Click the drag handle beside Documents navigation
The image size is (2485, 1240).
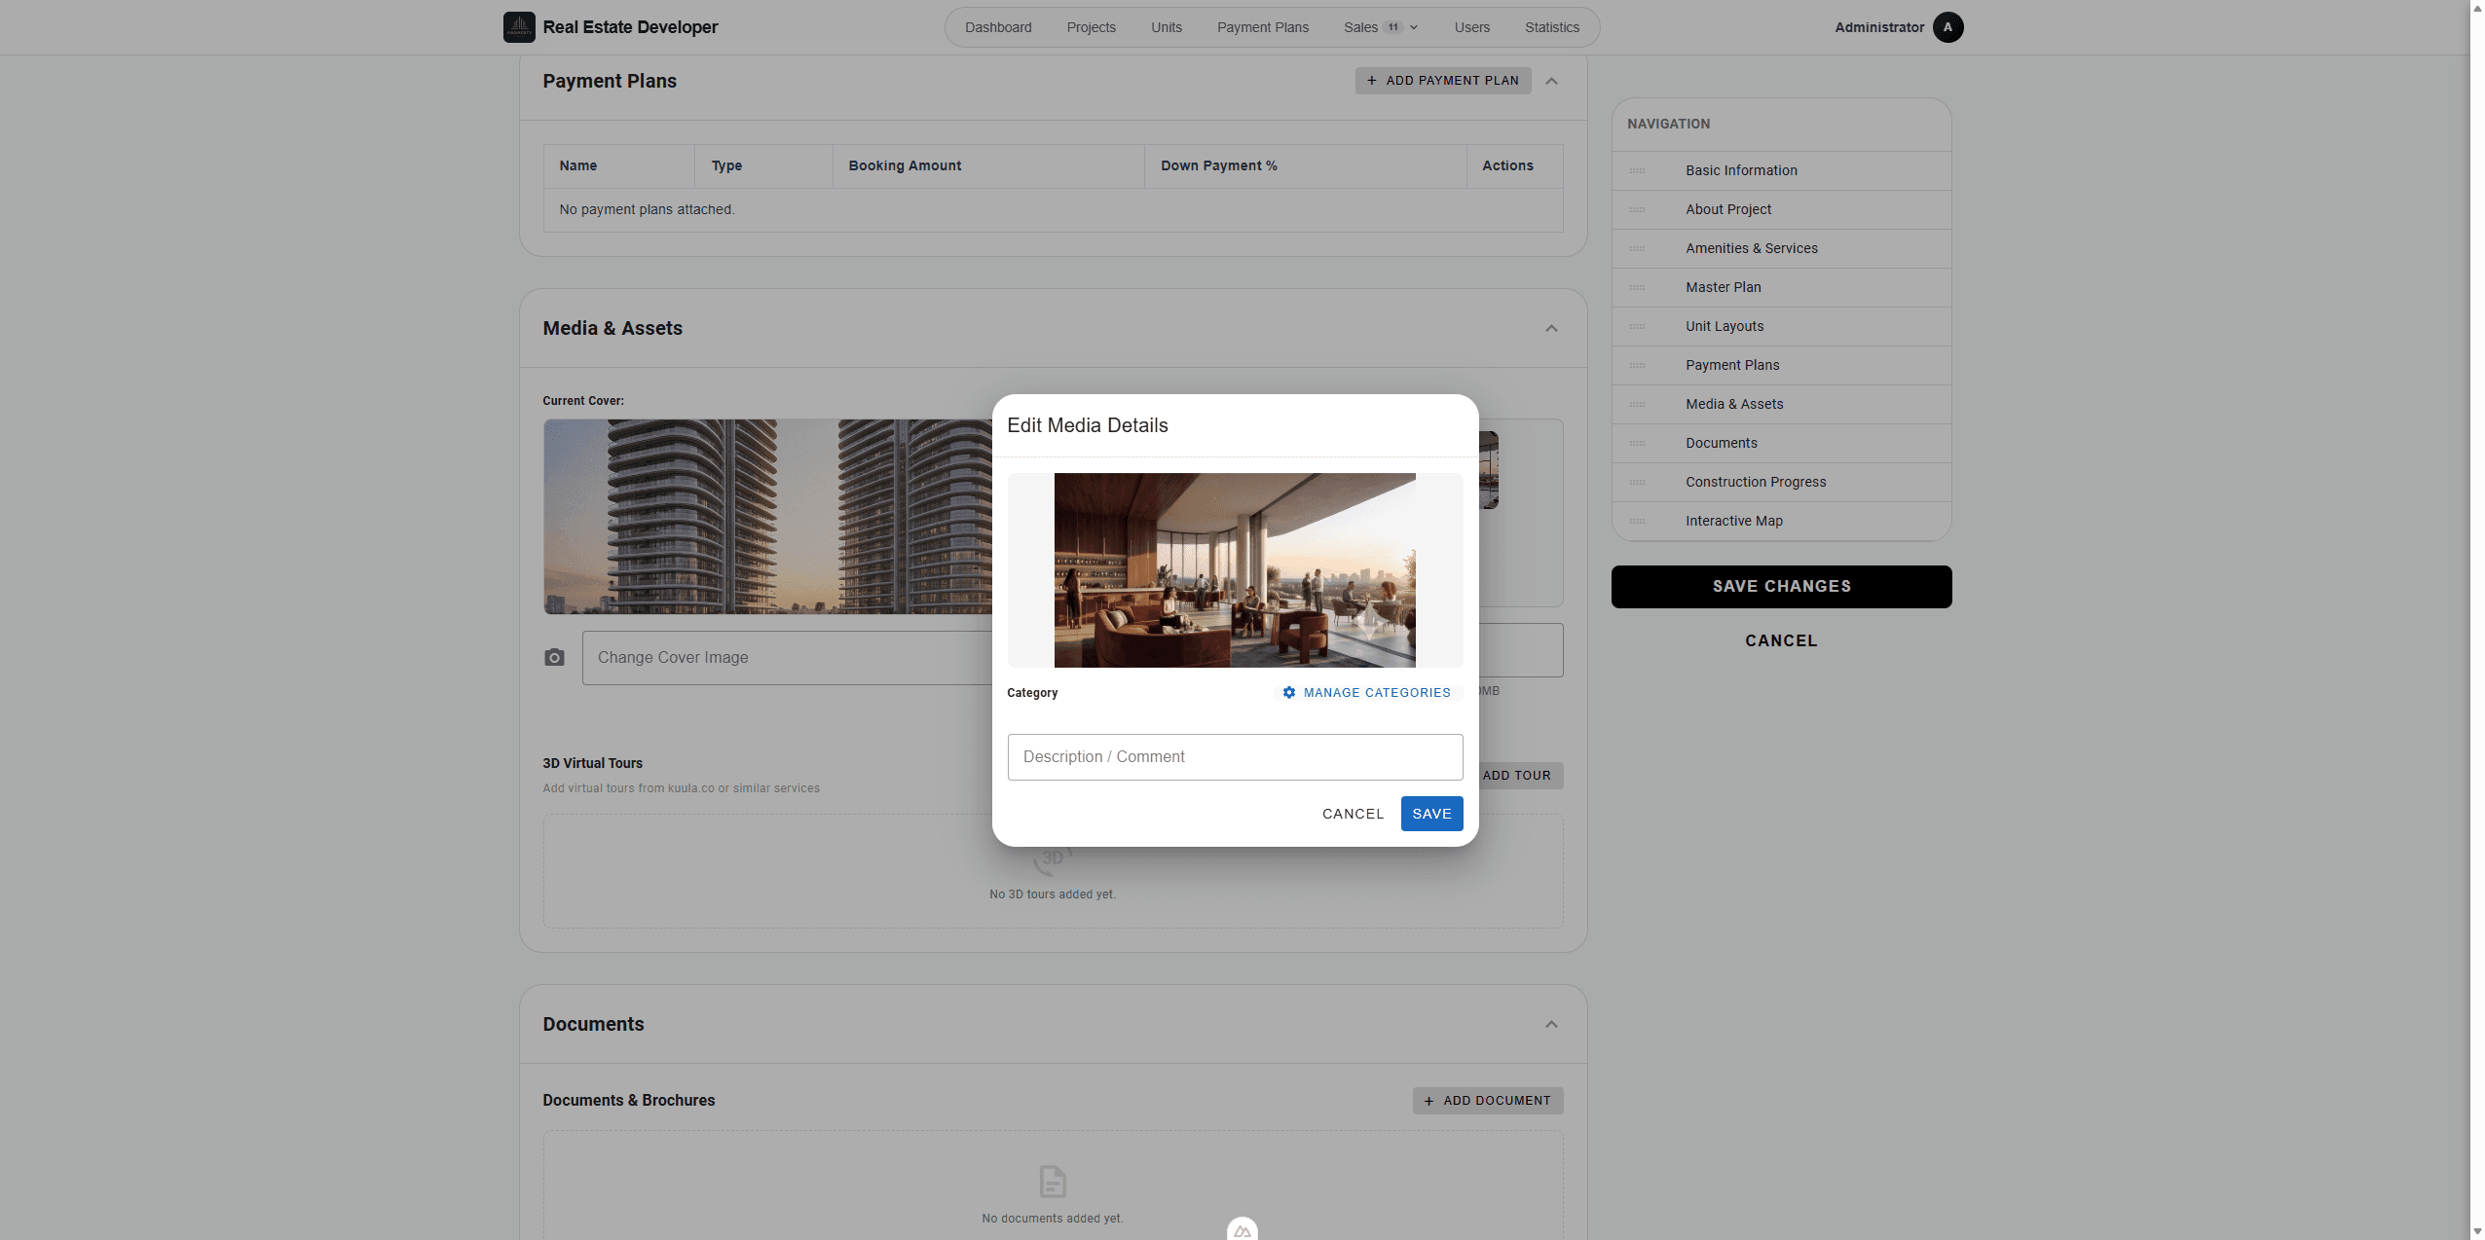point(1637,443)
